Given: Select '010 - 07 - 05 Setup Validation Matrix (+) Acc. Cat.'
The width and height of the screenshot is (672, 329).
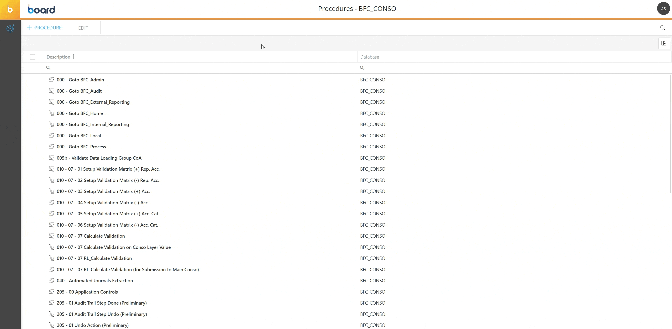Looking at the screenshot, I should click(108, 213).
